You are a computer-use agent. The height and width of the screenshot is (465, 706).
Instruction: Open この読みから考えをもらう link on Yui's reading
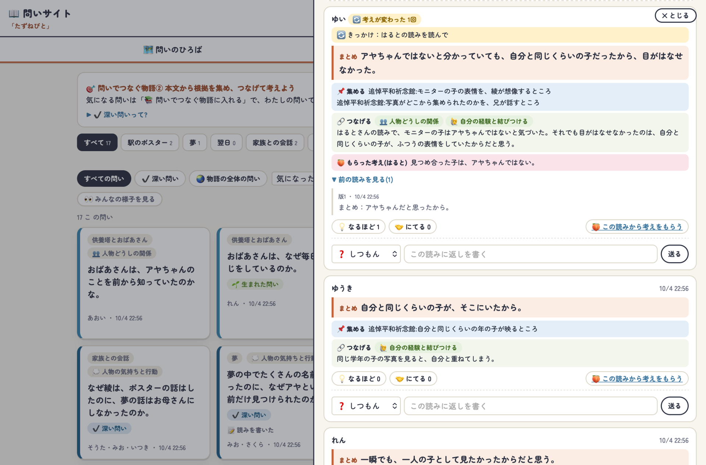pyautogui.click(x=637, y=227)
